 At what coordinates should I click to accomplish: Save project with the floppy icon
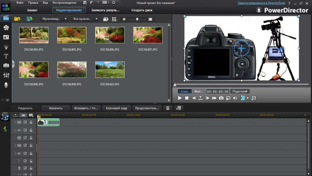pyautogui.click(x=85, y=2)
